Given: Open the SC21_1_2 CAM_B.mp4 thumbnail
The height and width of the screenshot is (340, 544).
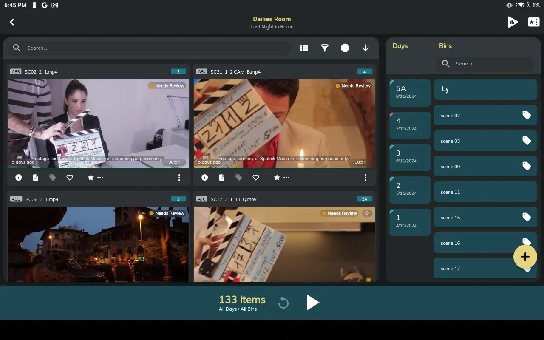Looking at the screenshot, I should tap(284, 123).
